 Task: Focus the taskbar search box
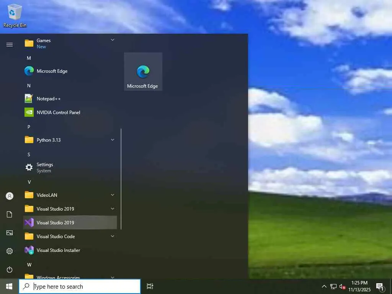tap(80, 286)
